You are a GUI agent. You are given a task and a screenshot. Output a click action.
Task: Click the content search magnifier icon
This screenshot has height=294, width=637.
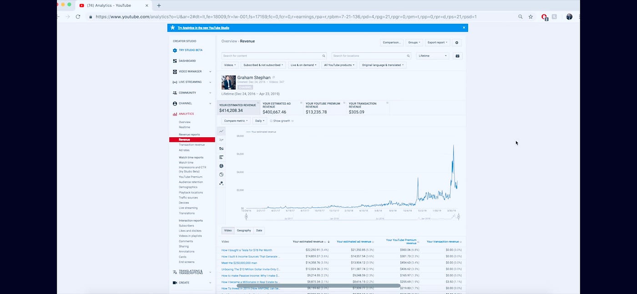[x=324, y=56]
